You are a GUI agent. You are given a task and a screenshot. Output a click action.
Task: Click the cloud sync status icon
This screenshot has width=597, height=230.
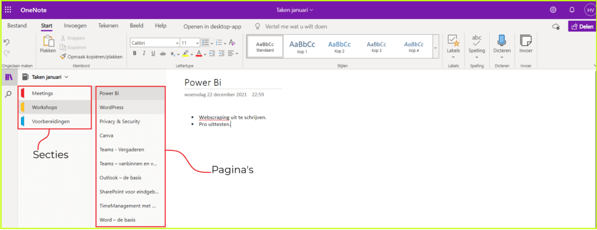click(556, 27)
